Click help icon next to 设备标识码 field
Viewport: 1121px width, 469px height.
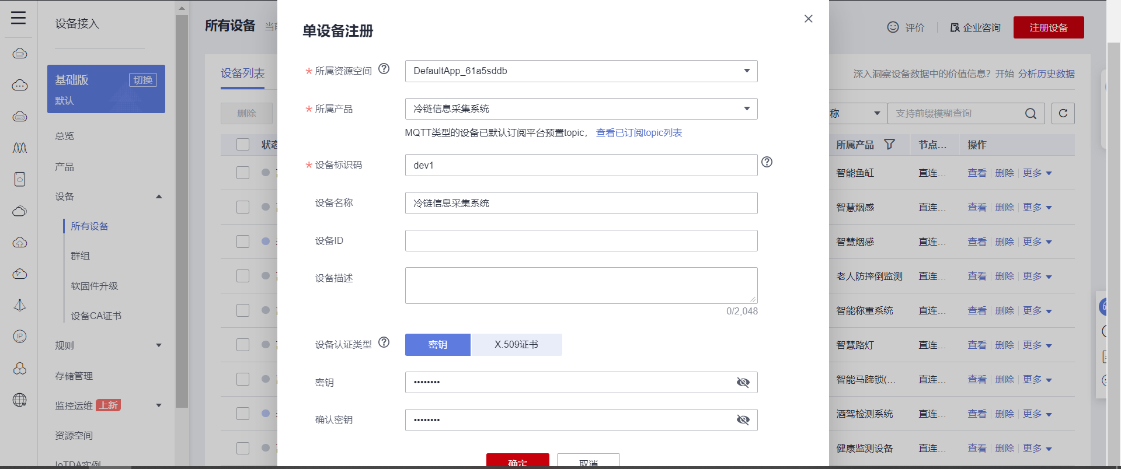(x=767, y=162)
